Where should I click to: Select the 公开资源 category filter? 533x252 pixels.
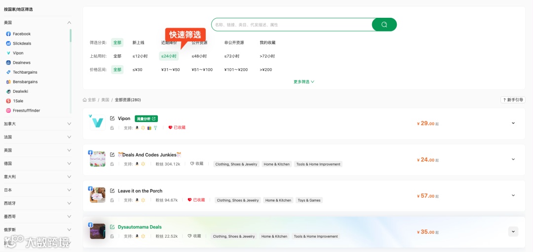[x=199, y=42]
